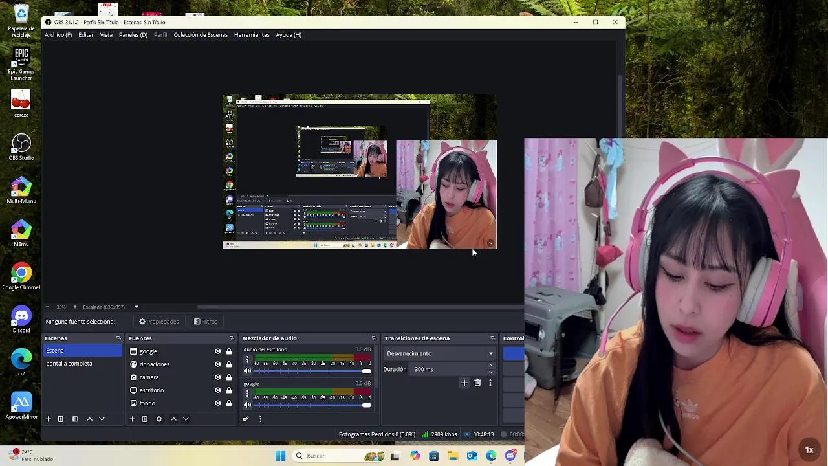
Task: Move scene up with the arrow icon
Action: coord(89,419)
